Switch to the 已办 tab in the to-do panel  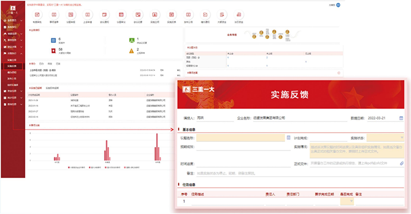click(41, 64)
